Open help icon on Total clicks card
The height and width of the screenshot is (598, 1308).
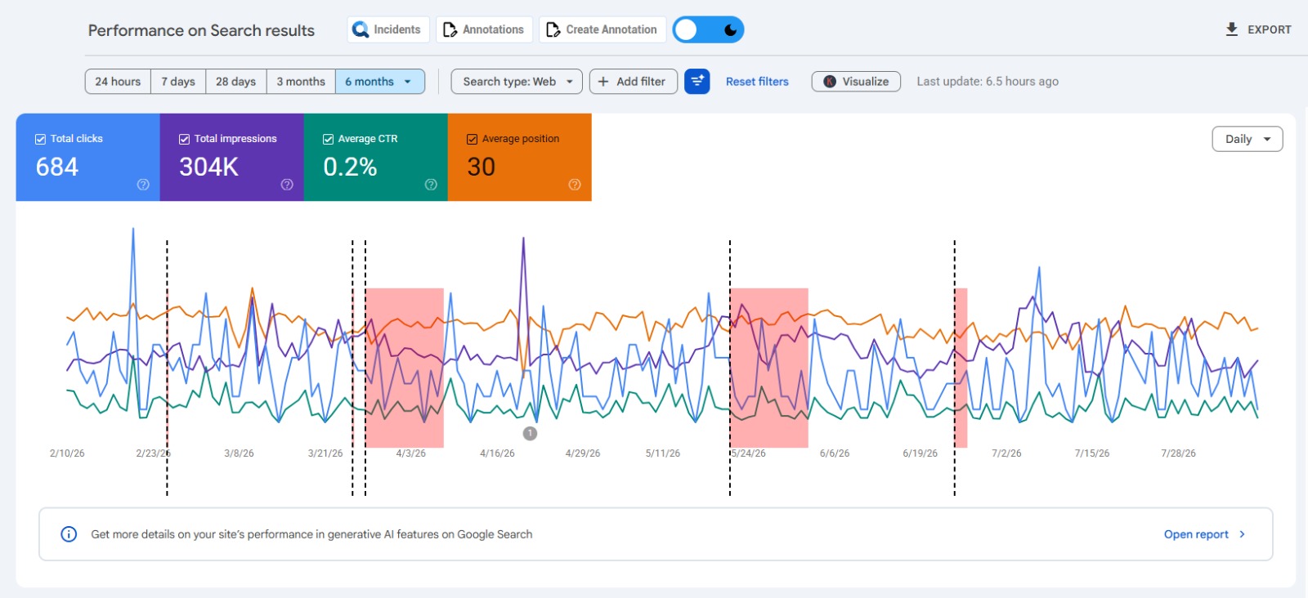pos(143,185)
